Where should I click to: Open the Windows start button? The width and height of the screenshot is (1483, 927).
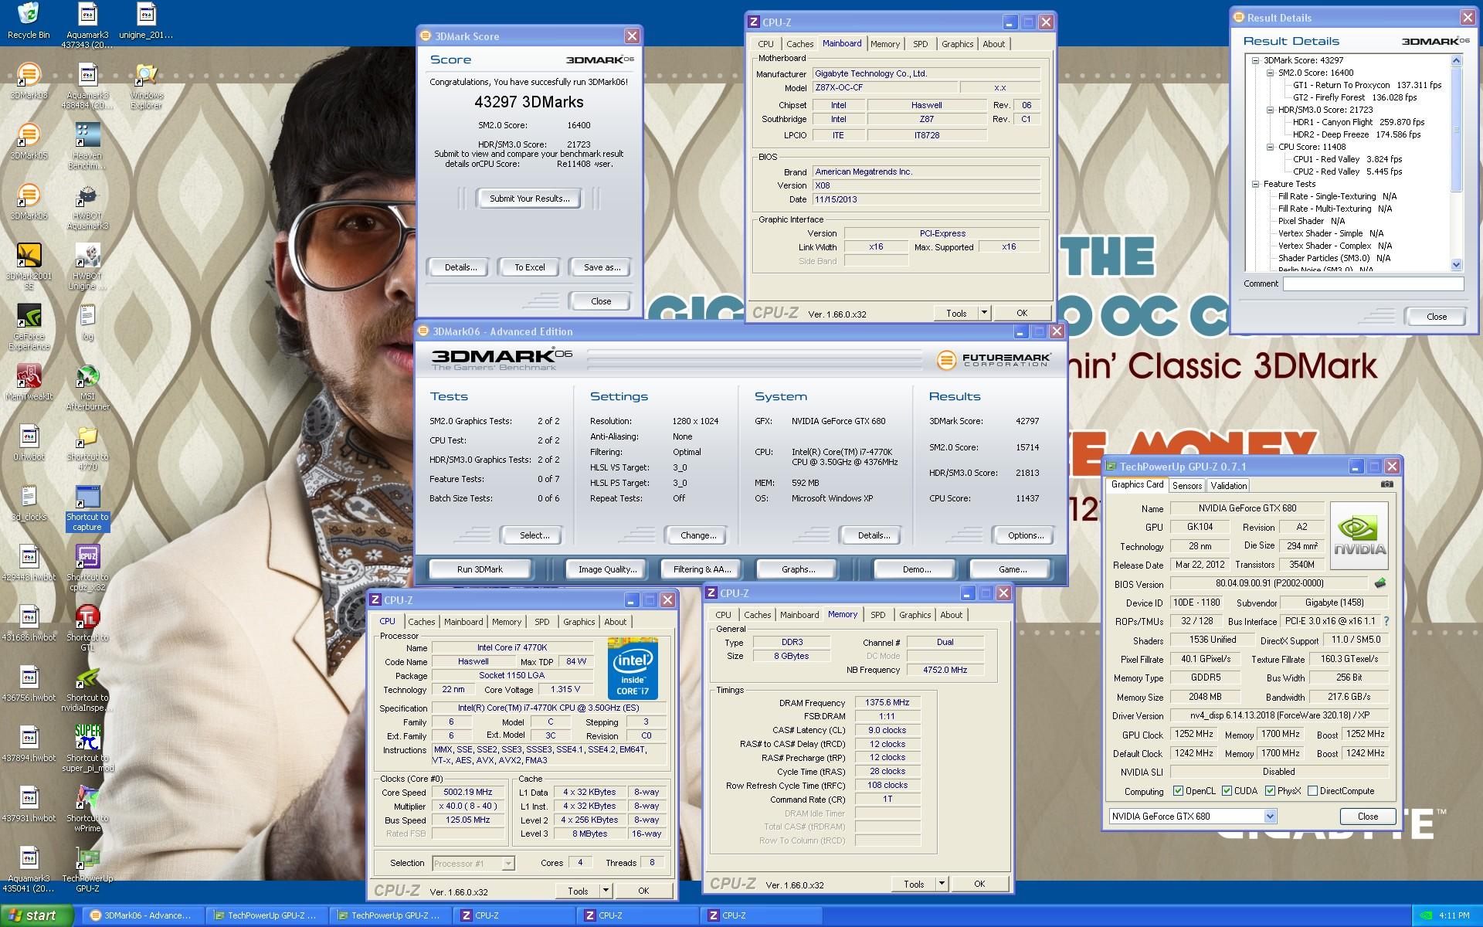pos(37,915)
